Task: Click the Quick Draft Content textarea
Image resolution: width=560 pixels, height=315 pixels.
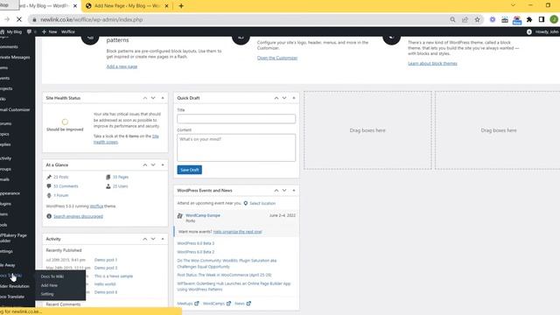Action: [236, 148]
